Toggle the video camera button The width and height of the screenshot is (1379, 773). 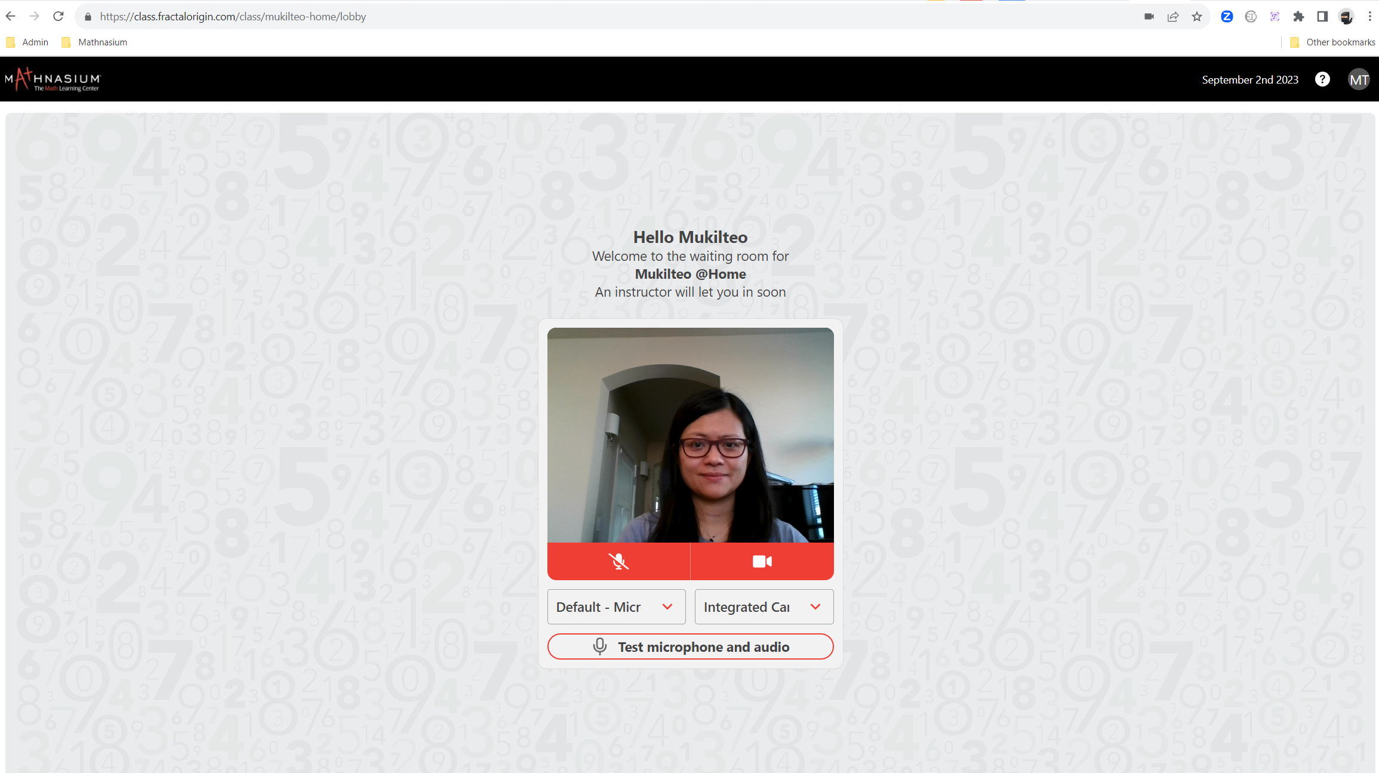pos(762,561)
